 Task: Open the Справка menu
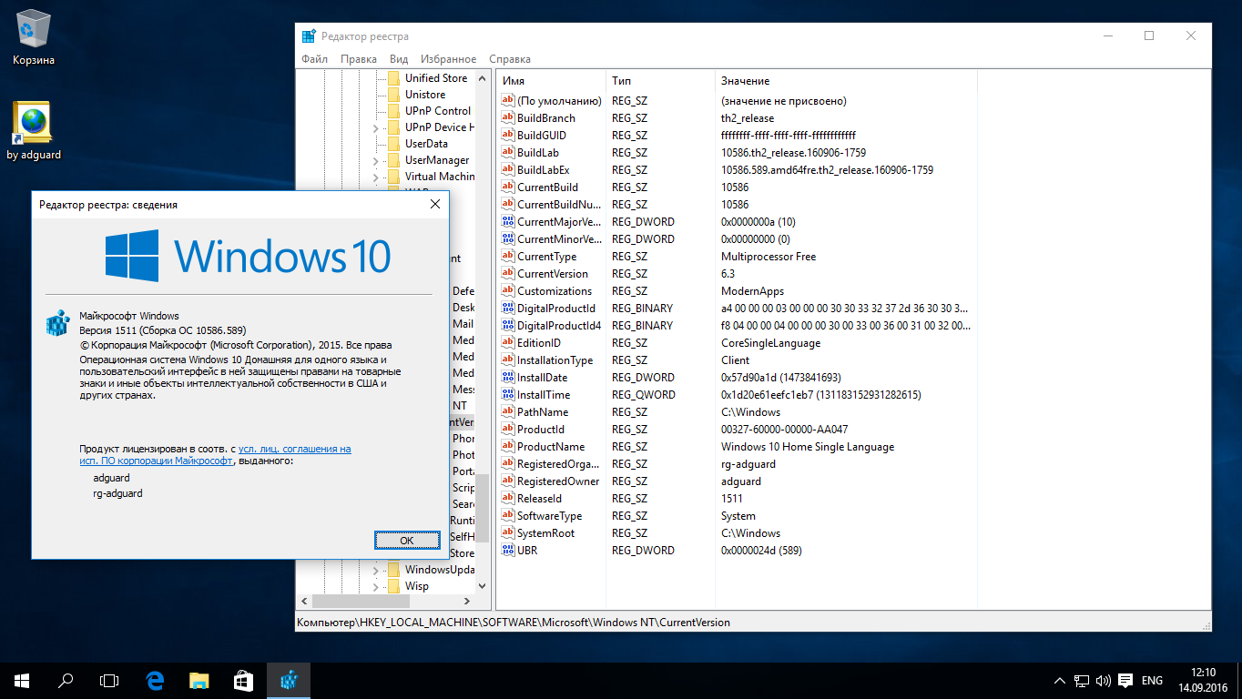tap(510, 59)
